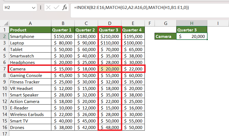Select column H header
This screenshot has width=229, height=136.
192,23
